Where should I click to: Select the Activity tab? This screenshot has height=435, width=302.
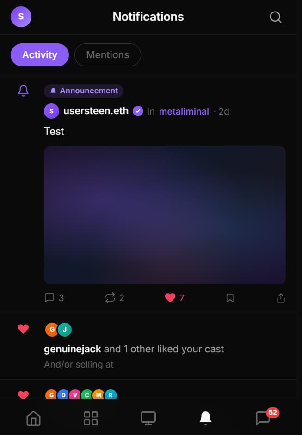click(39, 54)
